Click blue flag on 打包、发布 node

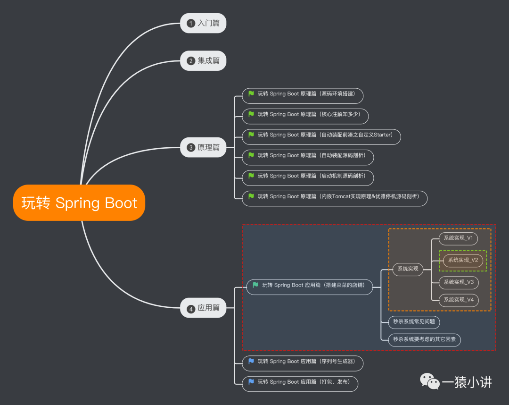pyautogui.click(x=251, y=382)
